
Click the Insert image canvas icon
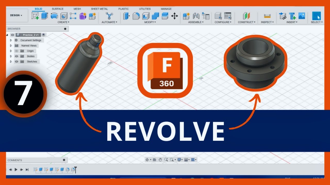point(302,16)
